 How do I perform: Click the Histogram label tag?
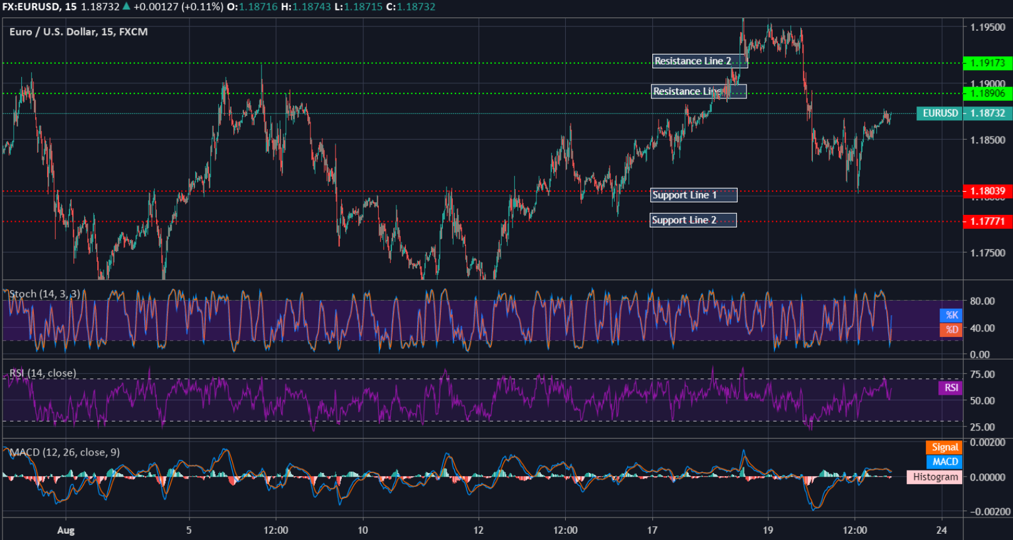point(935,477)
